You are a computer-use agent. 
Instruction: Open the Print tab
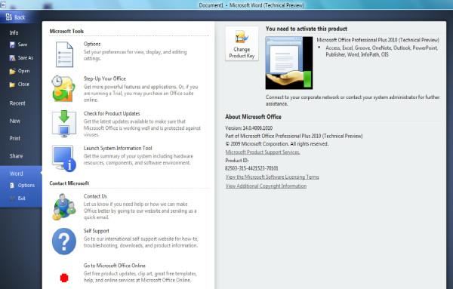click(15, 138)
